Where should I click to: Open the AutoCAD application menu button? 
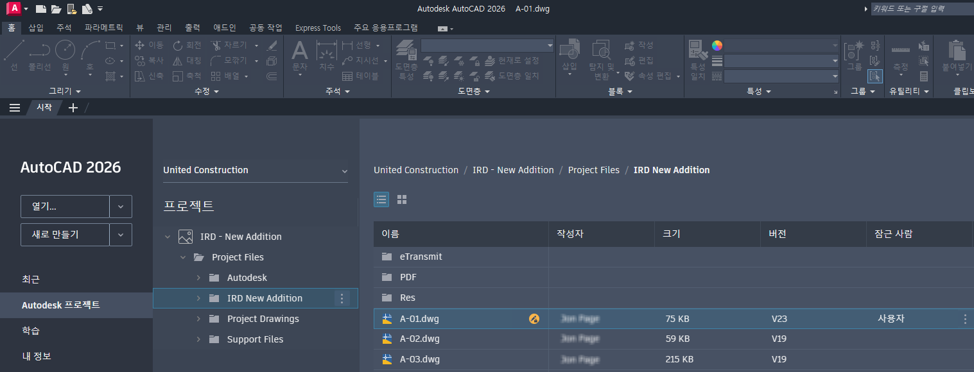13,8
